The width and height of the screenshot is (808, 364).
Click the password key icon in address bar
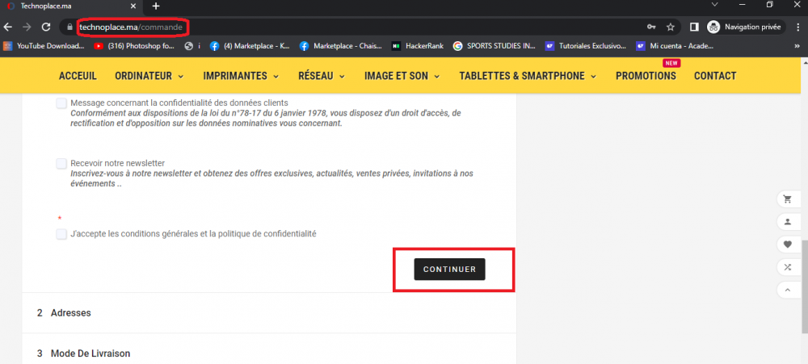(x=651, y=27)
